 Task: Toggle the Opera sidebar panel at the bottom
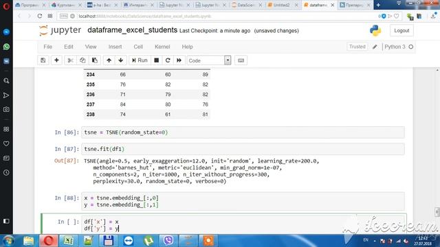click(6, 221)
